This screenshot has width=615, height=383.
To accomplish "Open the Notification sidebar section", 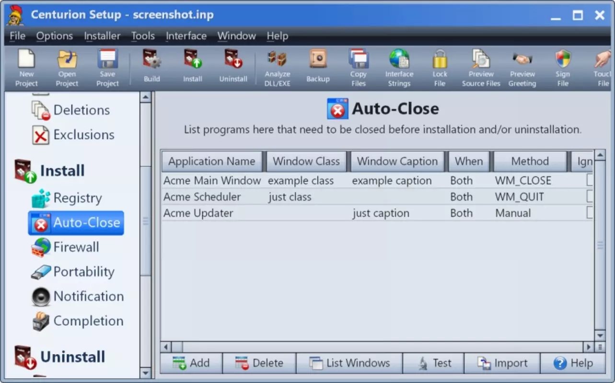I will [77, 297].
